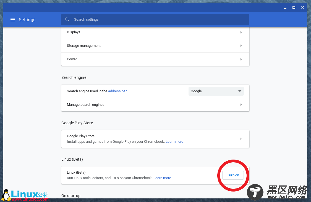Open Learn more link for Linux

click(x=162, y=178)
